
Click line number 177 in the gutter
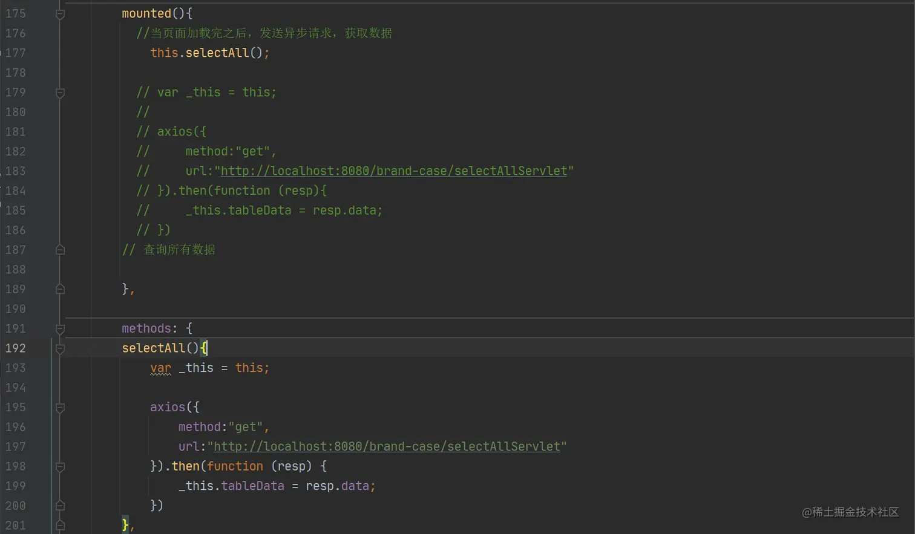pyautogui.click(x=16, y=53)
